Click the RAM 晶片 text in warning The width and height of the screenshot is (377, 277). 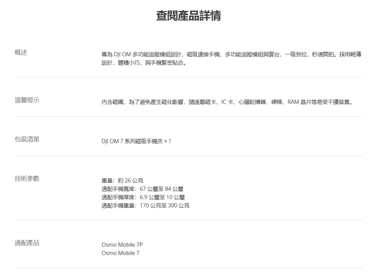pyautogui.click(x=300, y=102)
